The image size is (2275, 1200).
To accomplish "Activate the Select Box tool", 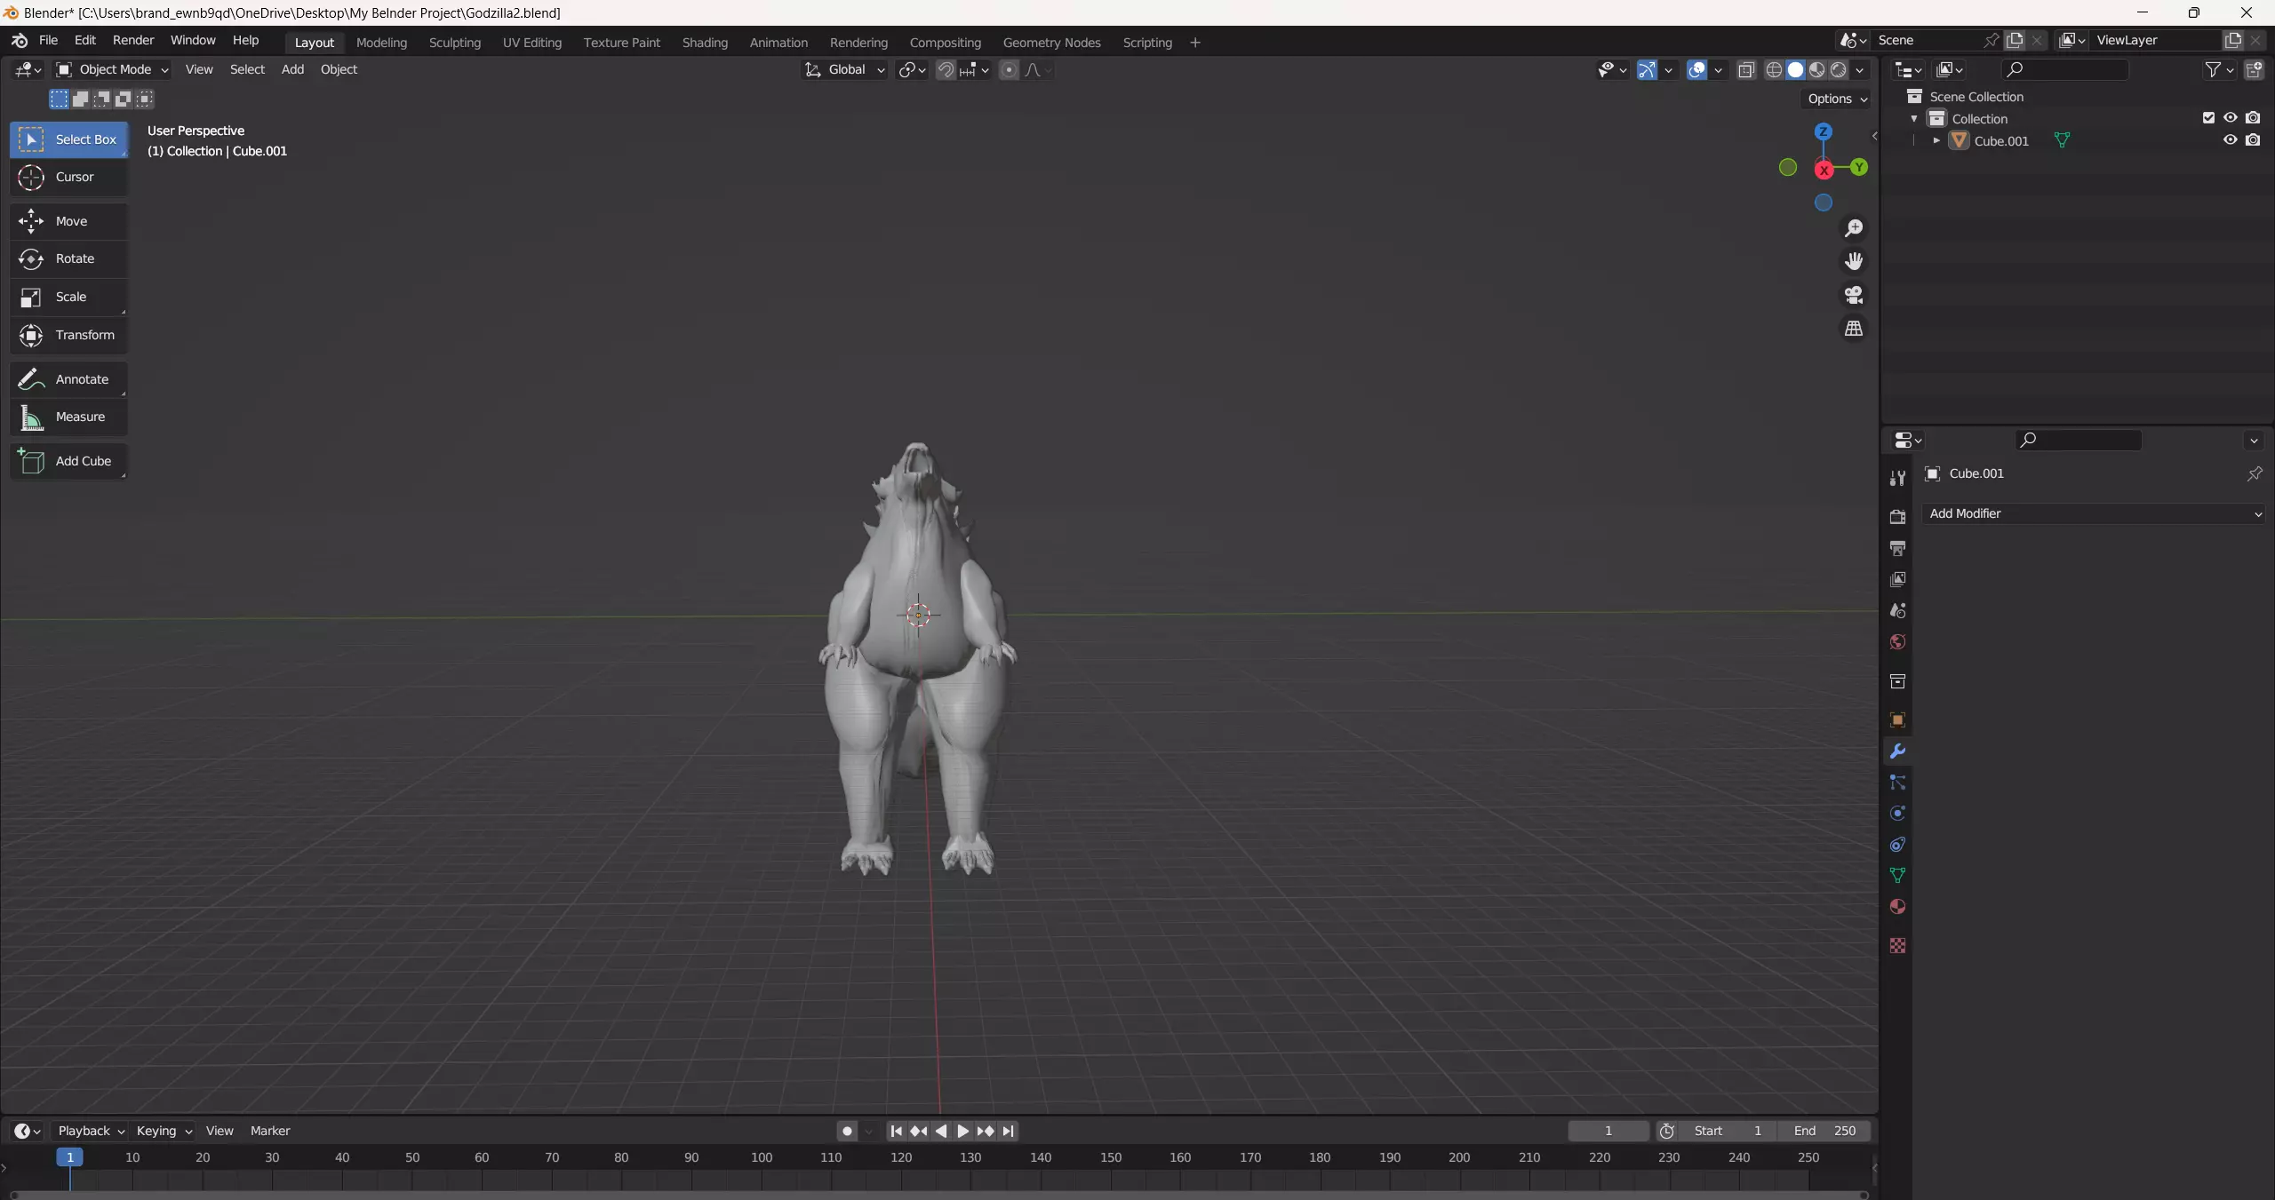I will 68,139.
